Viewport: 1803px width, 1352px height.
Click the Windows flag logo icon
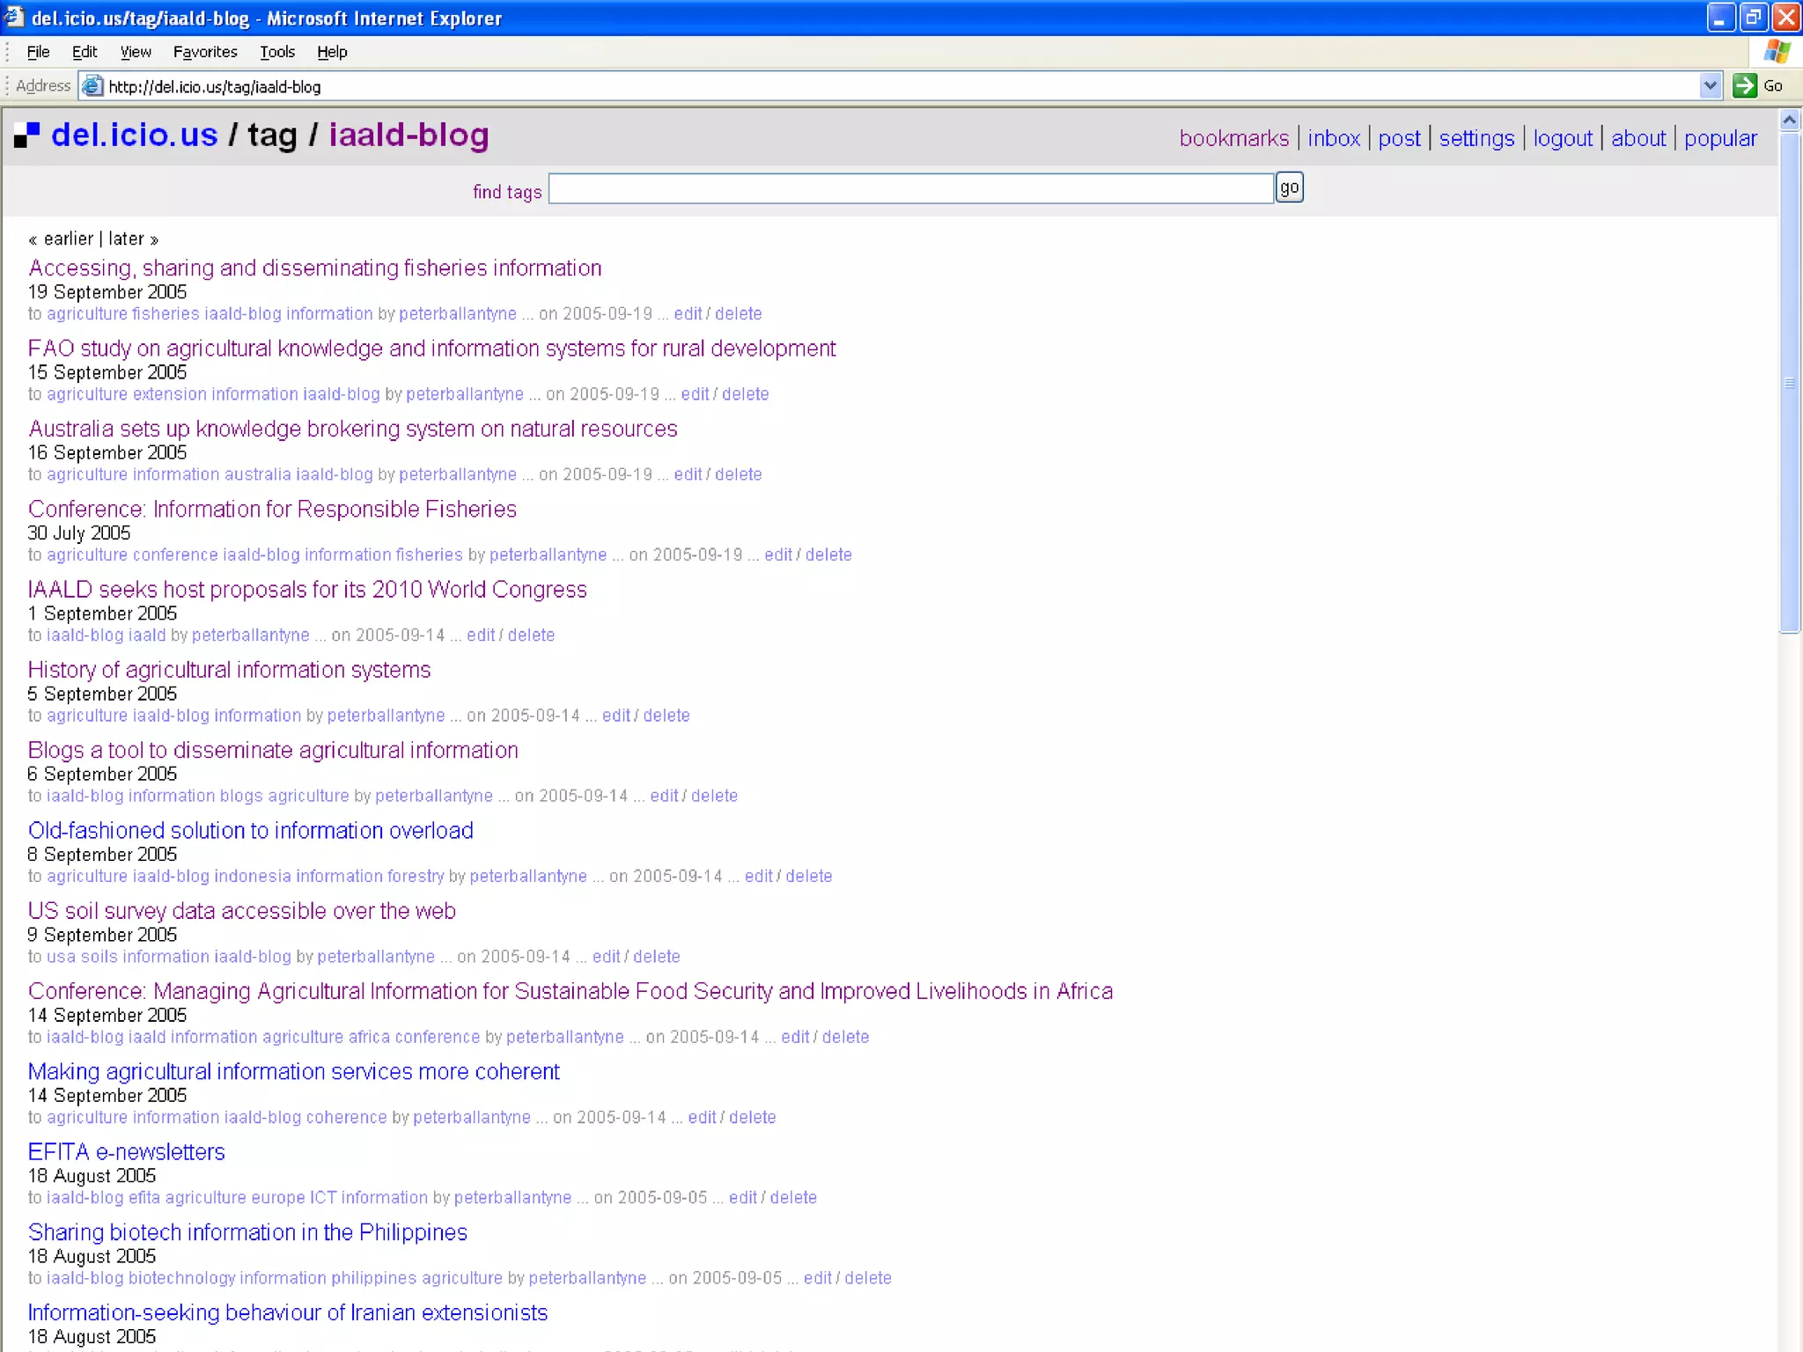(x=1777, y=52)
